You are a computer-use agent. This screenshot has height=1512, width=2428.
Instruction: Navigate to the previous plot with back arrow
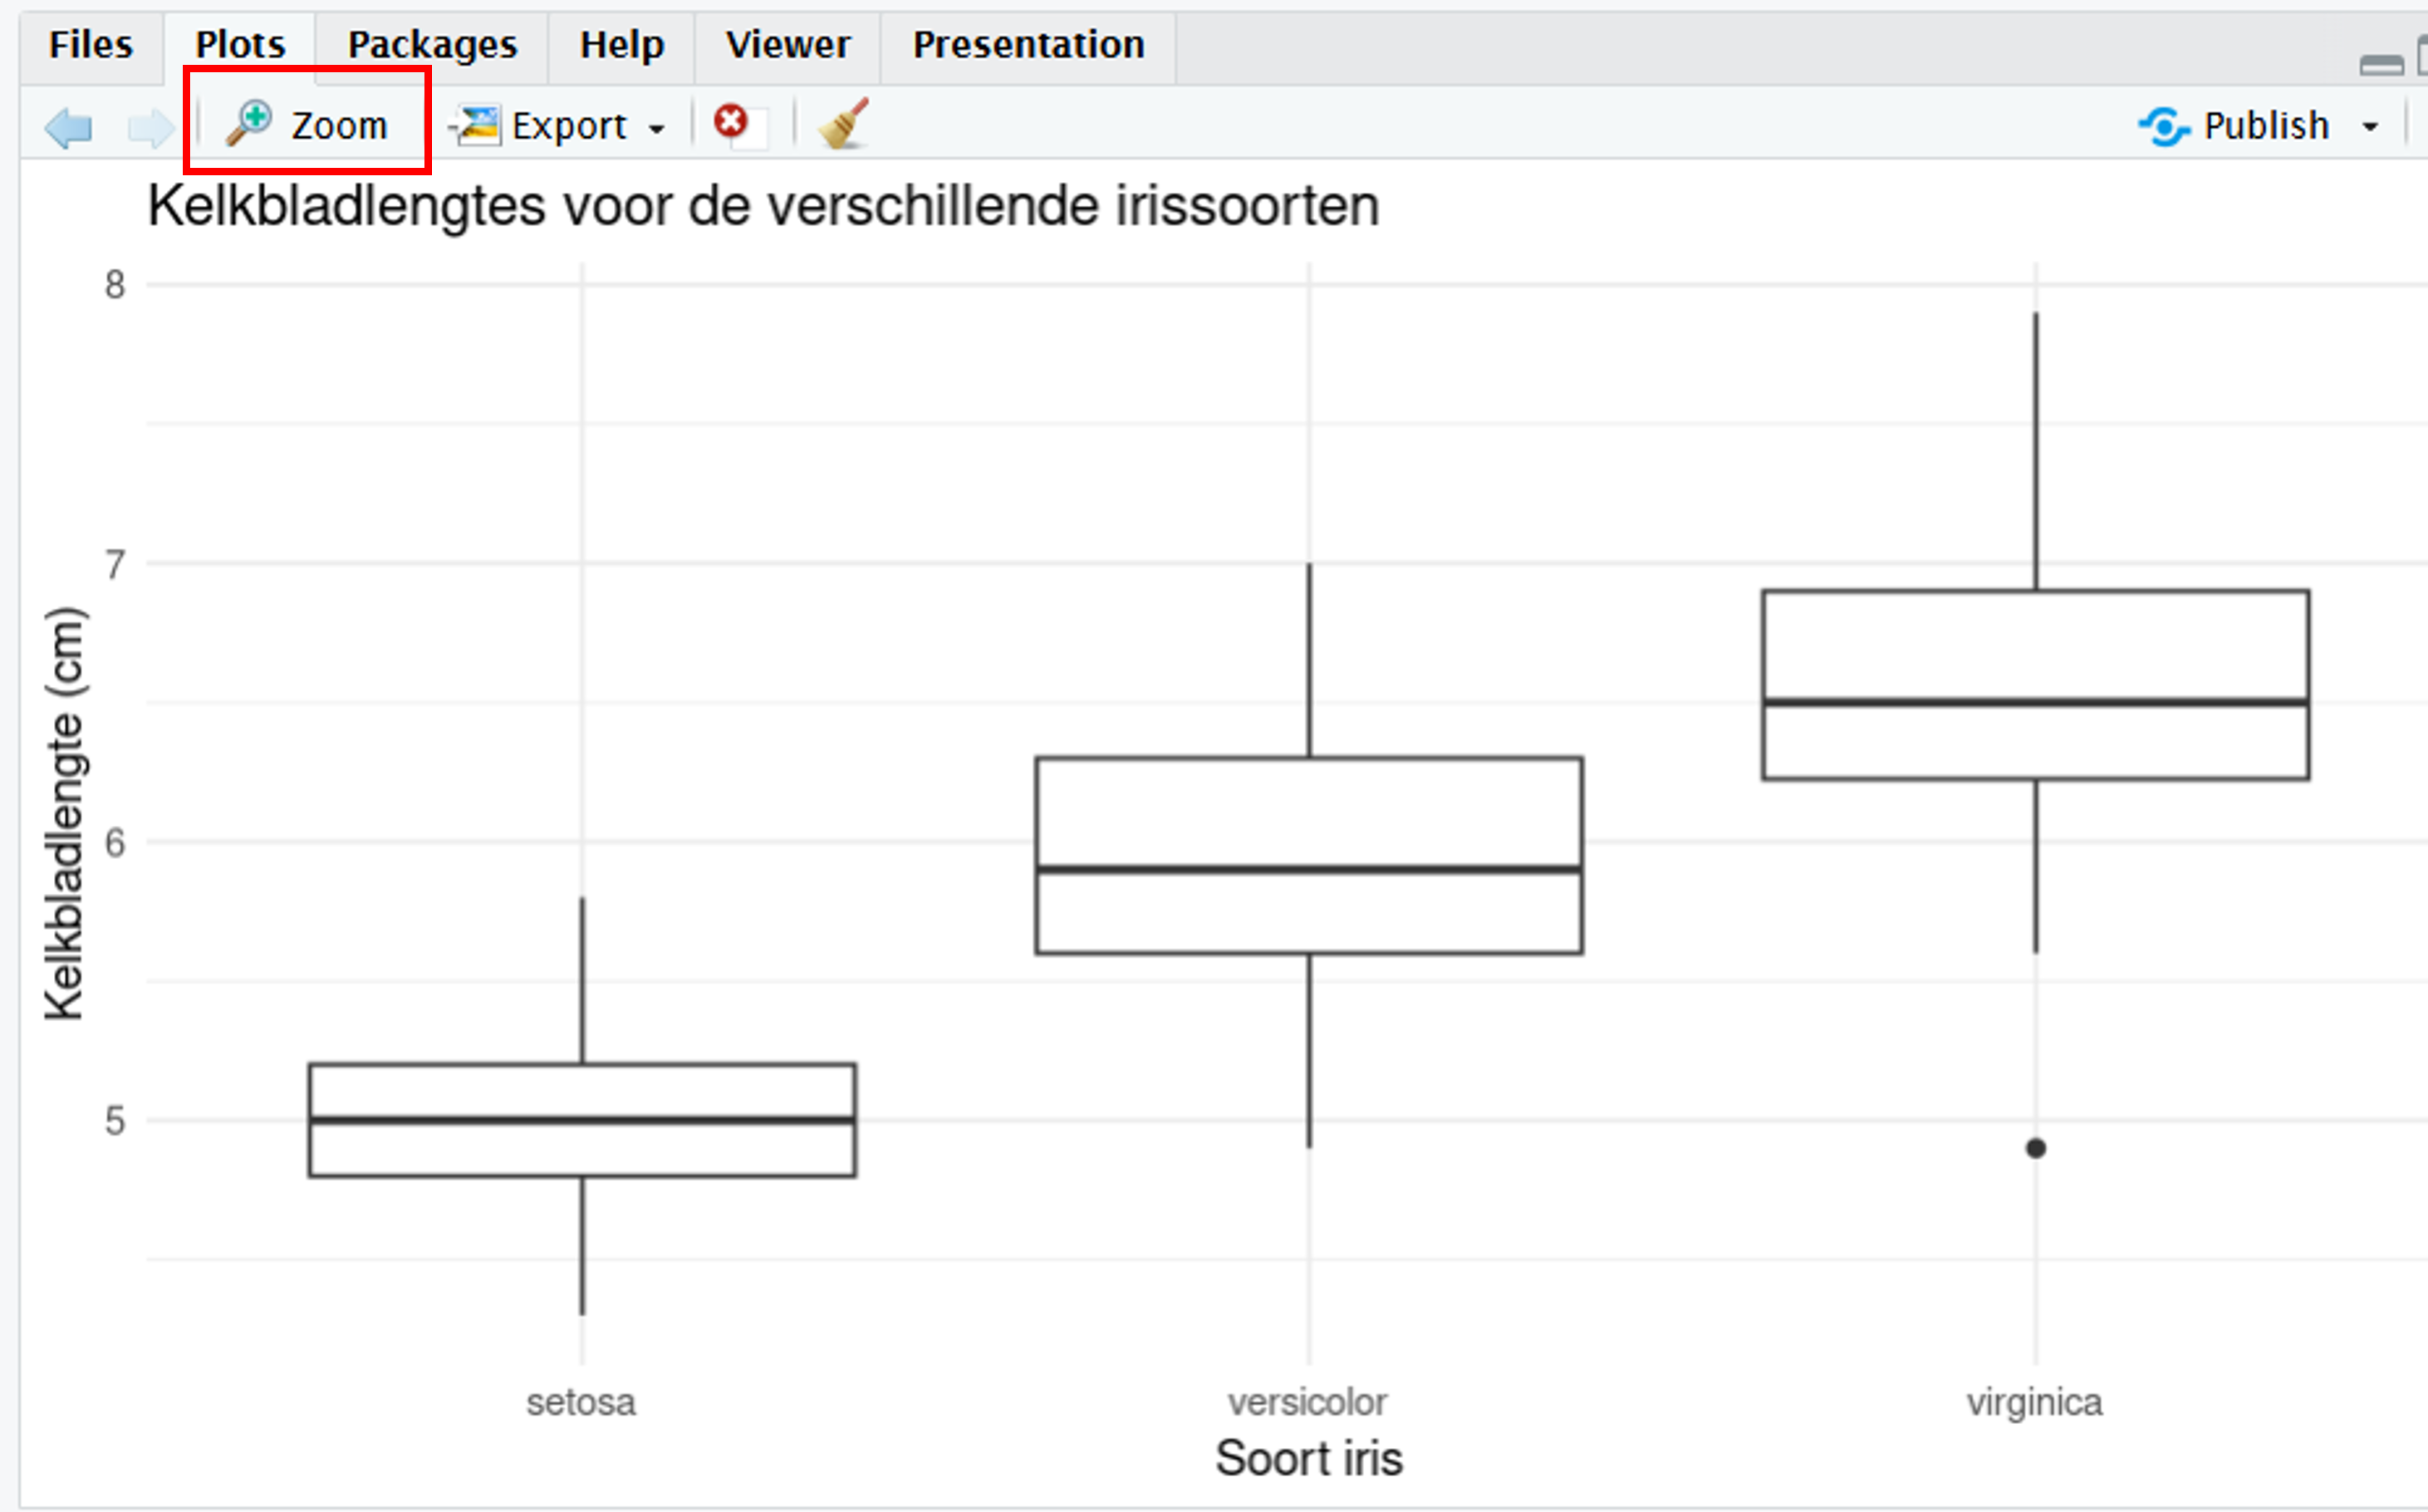(x=67, y=126)
